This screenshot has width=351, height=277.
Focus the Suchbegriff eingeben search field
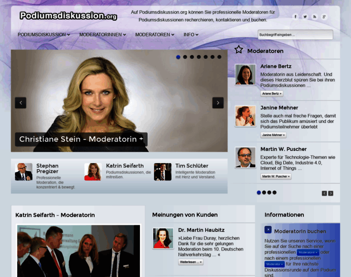295,35
